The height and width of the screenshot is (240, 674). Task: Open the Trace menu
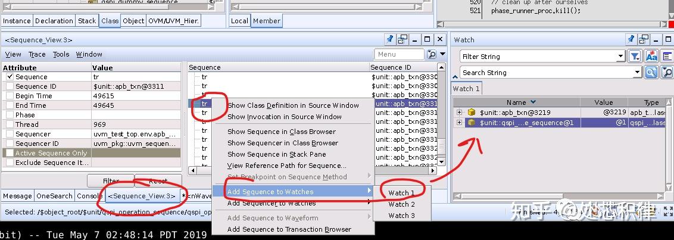click(x=37, y=54)
